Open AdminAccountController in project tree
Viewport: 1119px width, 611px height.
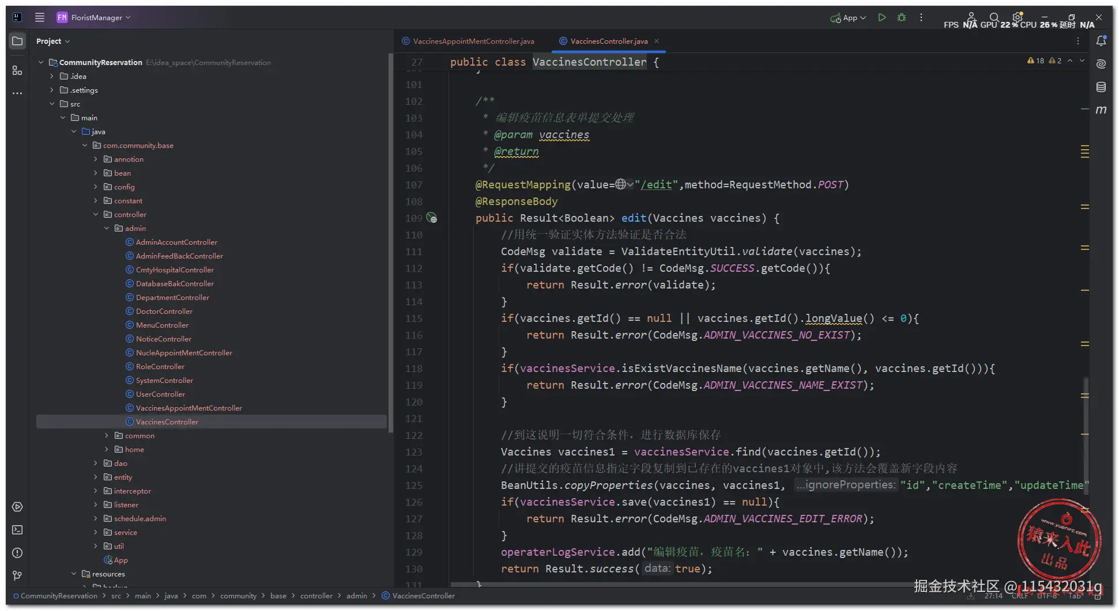point(176,242)
